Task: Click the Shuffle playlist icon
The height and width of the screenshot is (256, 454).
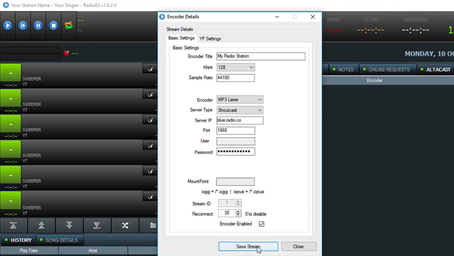Action: point(125,225)
